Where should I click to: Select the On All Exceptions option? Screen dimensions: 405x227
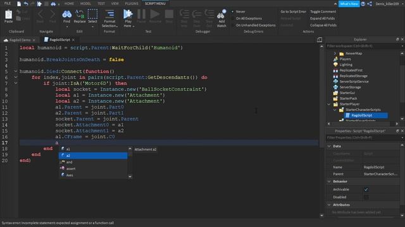[232, 18]
